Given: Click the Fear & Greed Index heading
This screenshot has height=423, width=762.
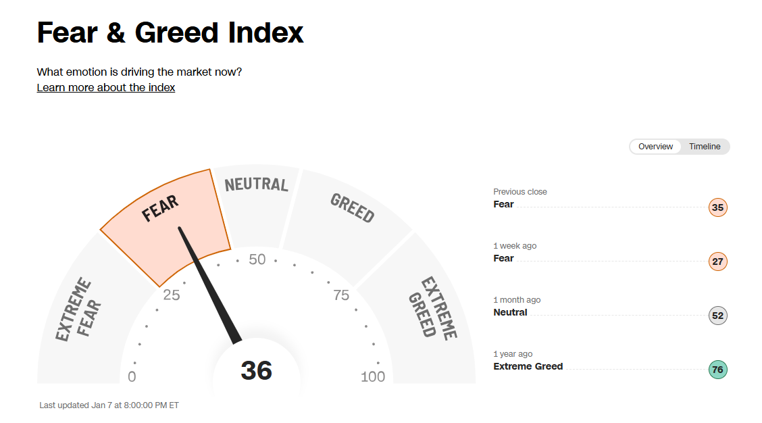Looking at the screenshot, I should (x=170, y=32).
